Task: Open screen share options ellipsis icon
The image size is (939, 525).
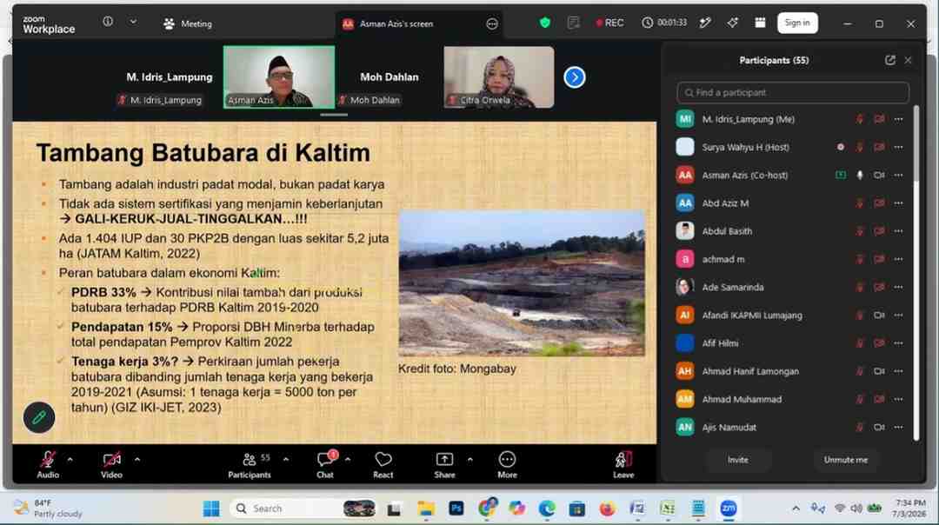Action: (491, 24)
